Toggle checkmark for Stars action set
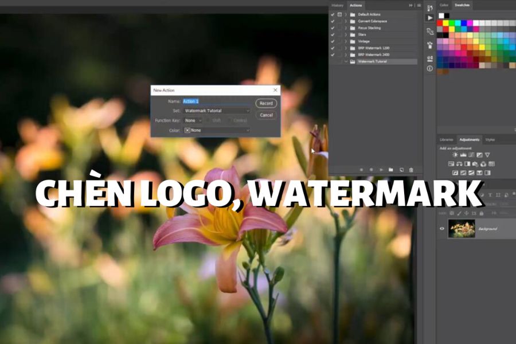The width and height of the screenshot is (516, 344). coord(333,34)
